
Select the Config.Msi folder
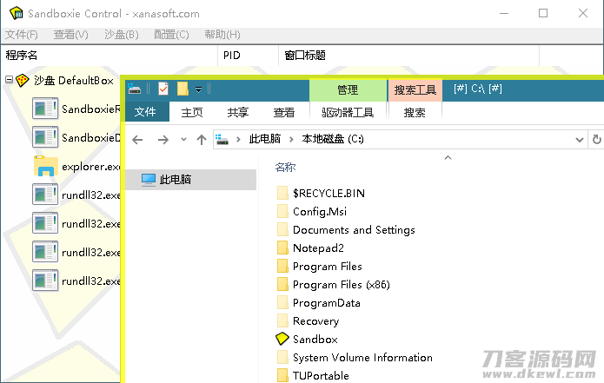[x=320, y=211]
